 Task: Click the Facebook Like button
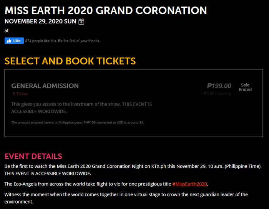coord(14,41)
